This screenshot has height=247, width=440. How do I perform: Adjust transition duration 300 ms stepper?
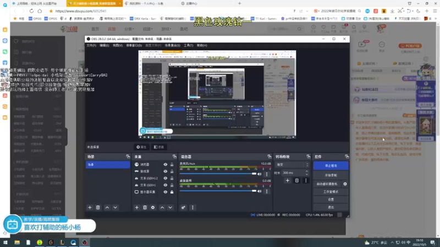coord(306,173)
